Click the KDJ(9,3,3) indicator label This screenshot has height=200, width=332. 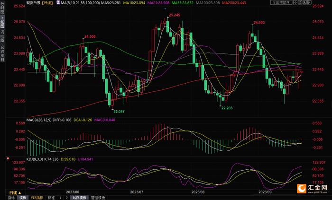click(34, 159)
